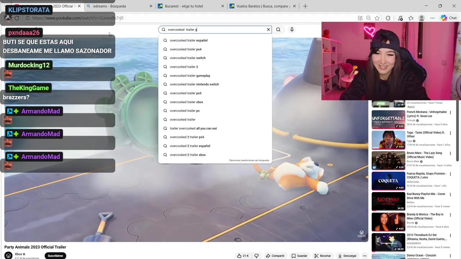Open COQUETA Fuerza Regida video thumbnail
This screenshot has width=461, height=259.
388,181
